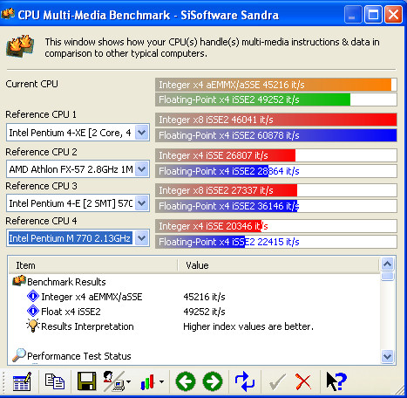This screenshot has width=407, height=398.
Task: Click blue Floating-Point 60878 it/s bar
Action: tap(276, 135)
